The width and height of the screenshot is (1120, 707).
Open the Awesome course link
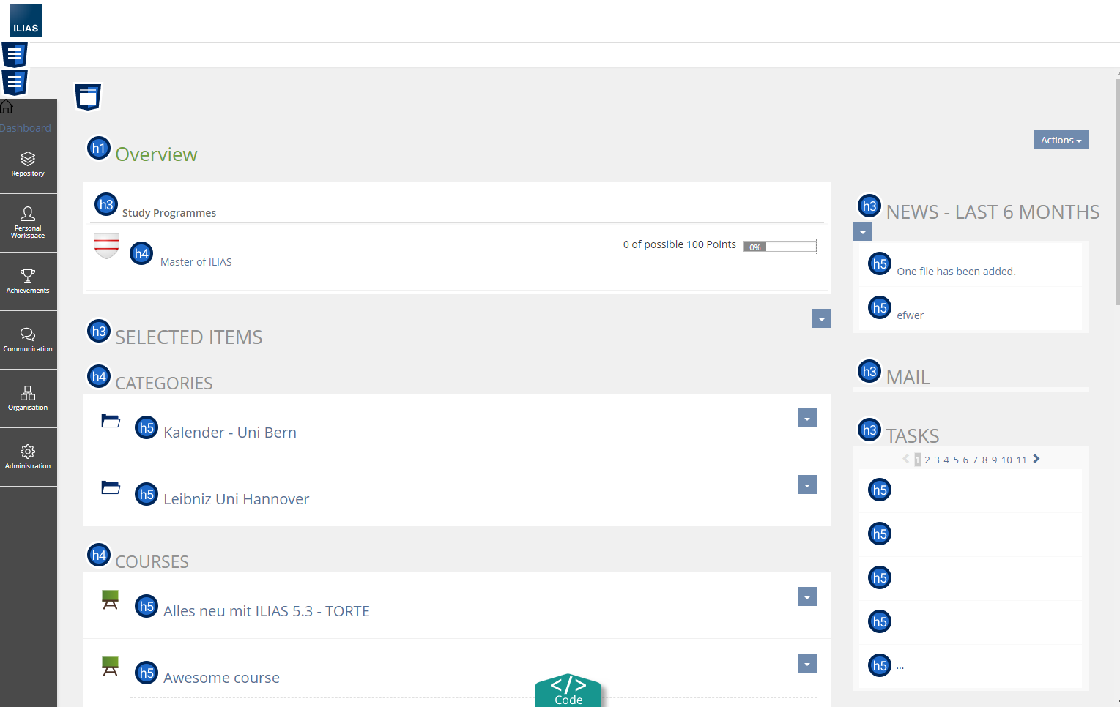tap(221, 678)
